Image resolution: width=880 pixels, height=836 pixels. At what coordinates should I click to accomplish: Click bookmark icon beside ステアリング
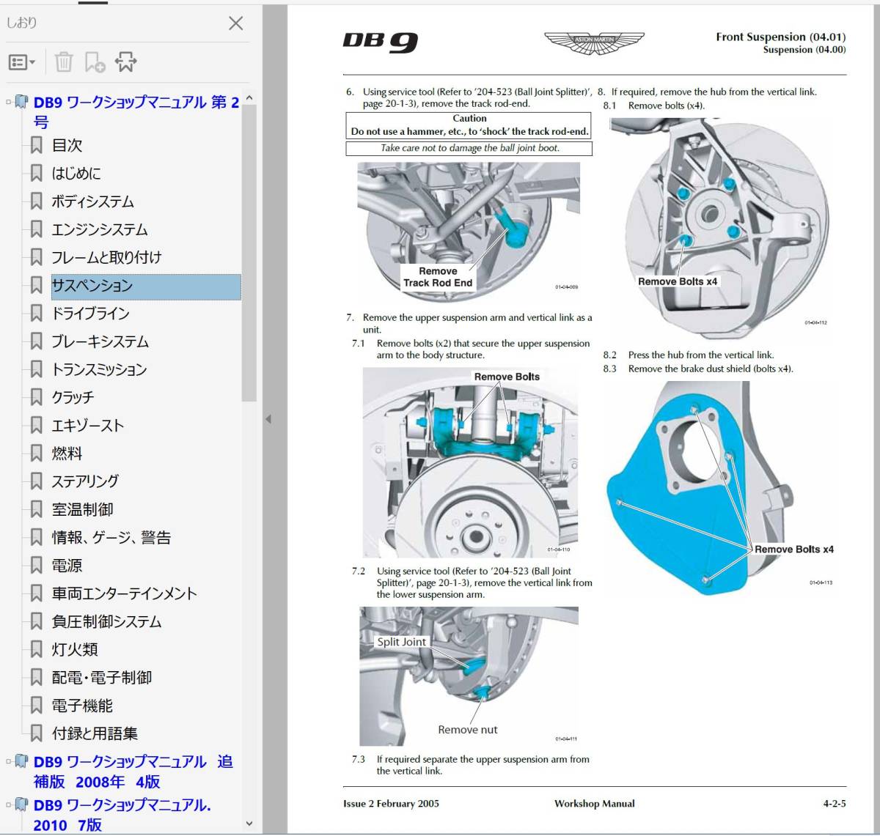coord(36,481)
